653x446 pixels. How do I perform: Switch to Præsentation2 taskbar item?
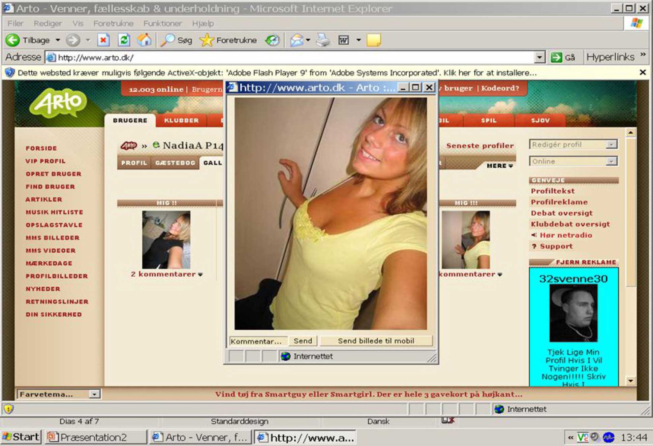[96, 437]
